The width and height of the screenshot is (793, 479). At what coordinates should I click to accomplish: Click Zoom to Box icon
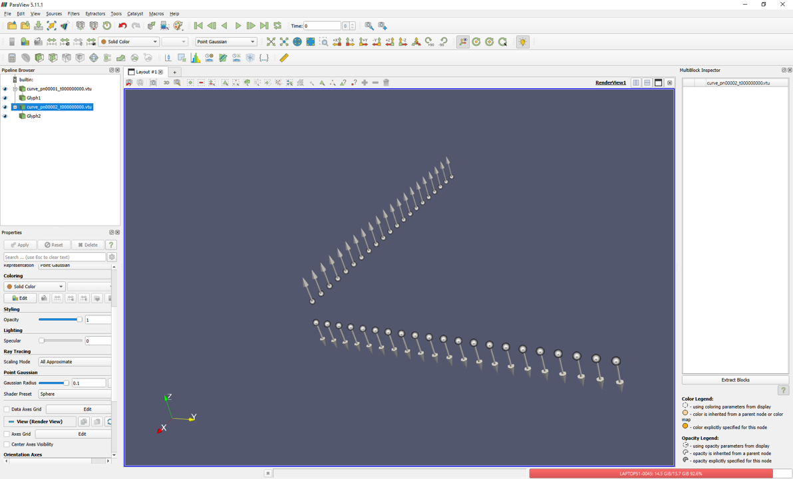coord(324,42)
